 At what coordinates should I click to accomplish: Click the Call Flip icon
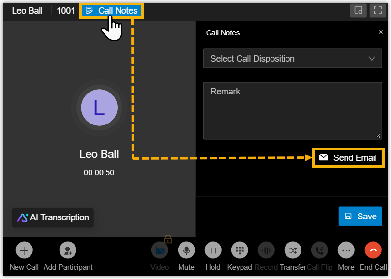tap(319, 250)
